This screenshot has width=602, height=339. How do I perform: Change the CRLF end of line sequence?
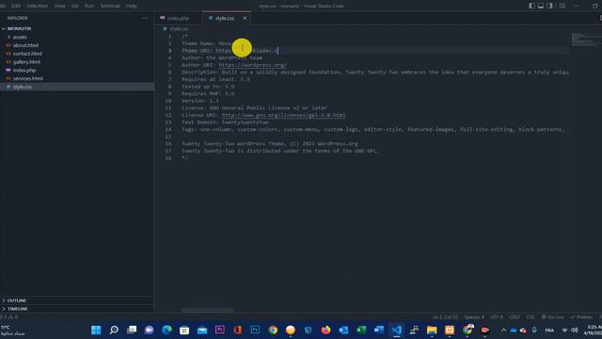click(515, 317)
